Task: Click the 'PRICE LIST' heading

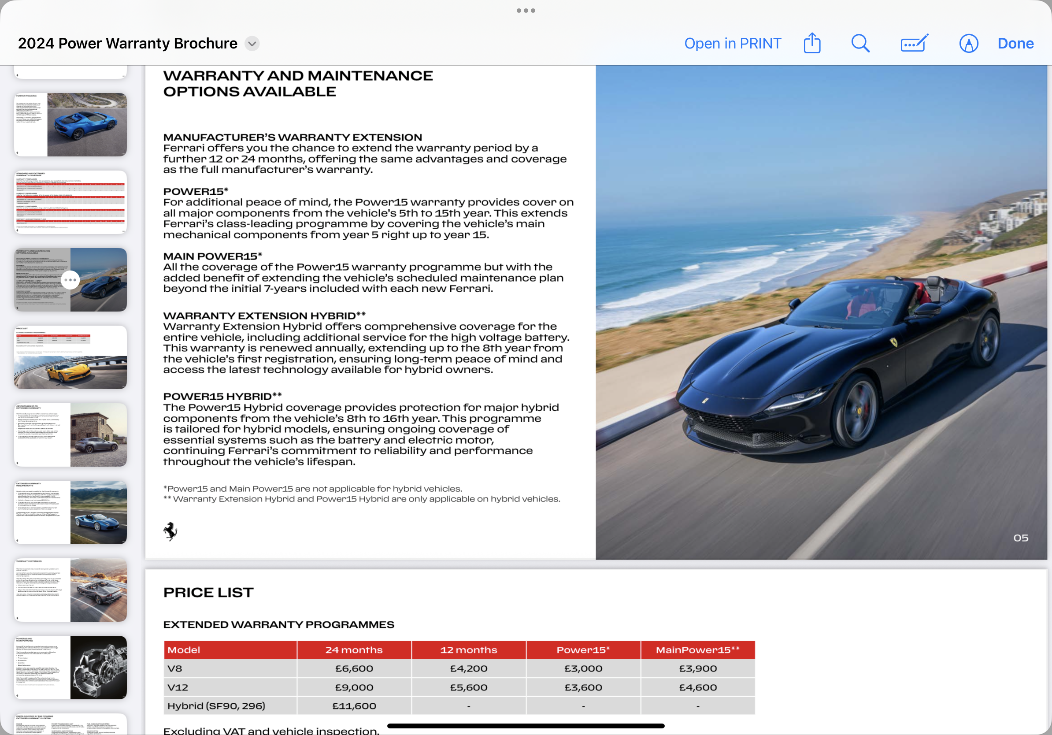Action: click(208, 593)
